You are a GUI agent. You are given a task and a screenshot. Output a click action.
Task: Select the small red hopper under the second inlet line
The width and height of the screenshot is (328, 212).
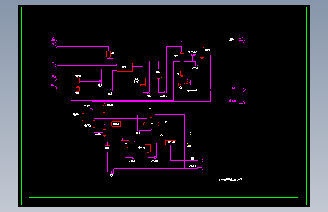coord(108,54)
